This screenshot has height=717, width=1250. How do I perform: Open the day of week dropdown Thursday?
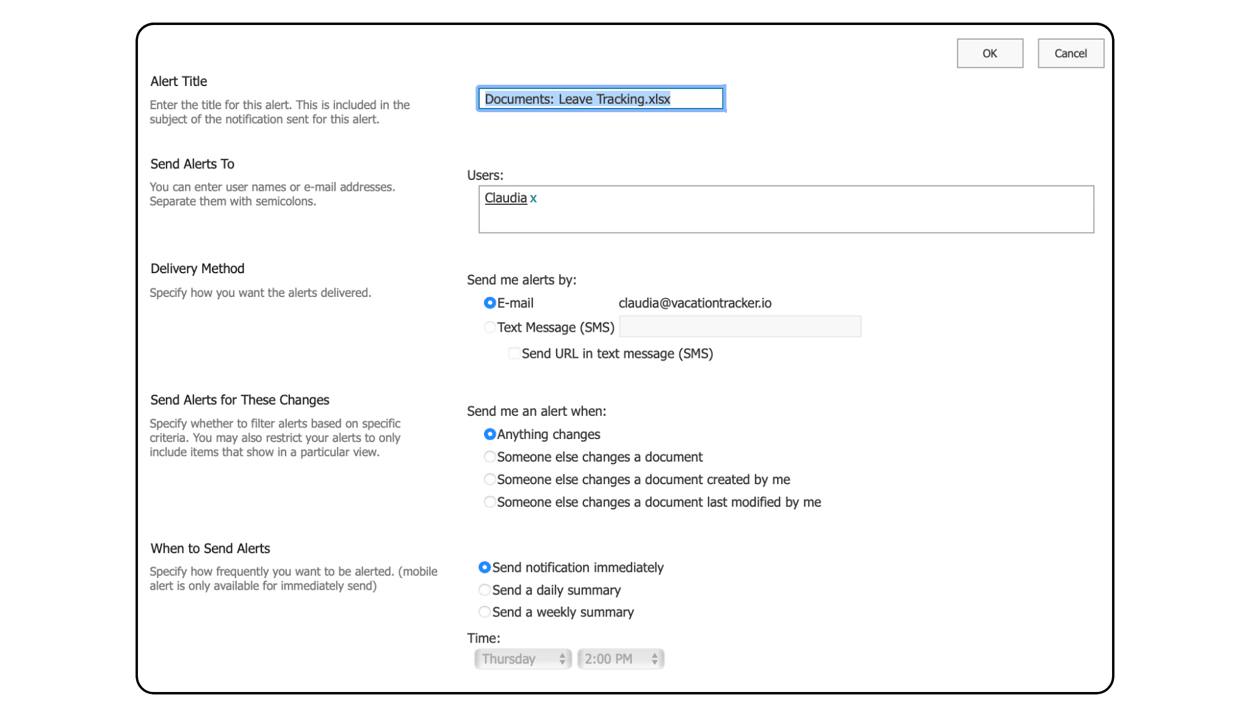click(x=521, y=658)
